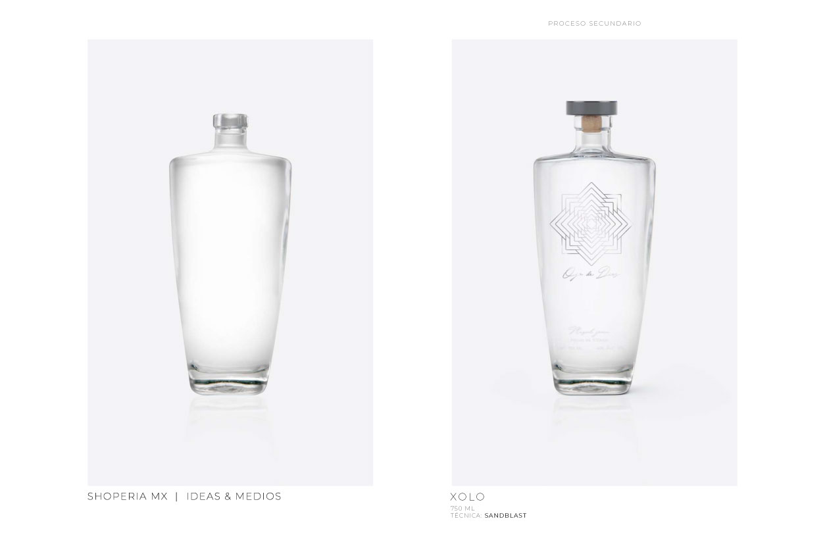
Task: Click the PROCESO SECUNDARIO heading
Action: [x=595, y=24]
